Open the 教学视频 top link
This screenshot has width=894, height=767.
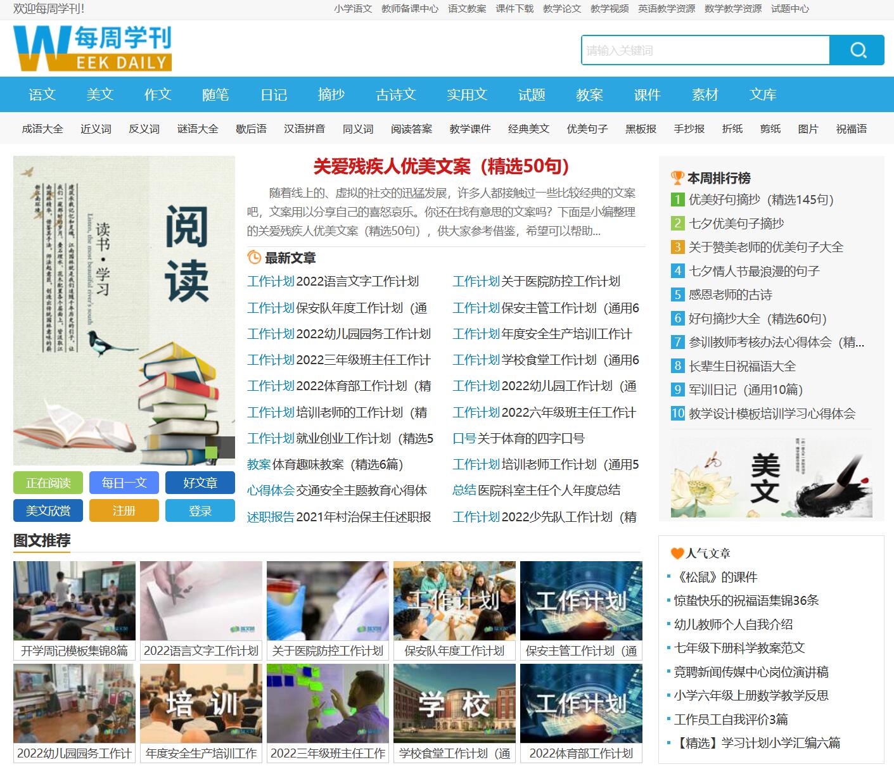(x=610, y=9)
